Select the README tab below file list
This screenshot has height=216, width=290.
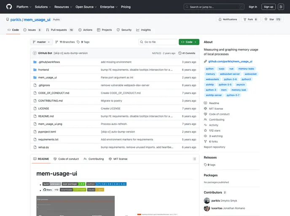[x=41, y=159]
